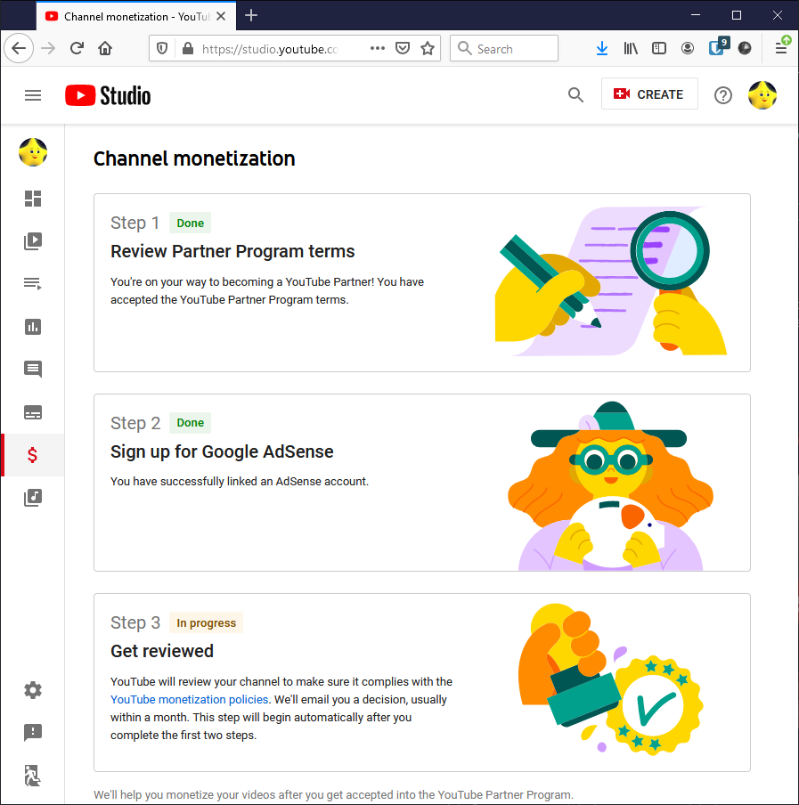Viewport: 799px width, 805px height.
Task: Open Subtitles in the sidebar
Action: click(x=33, y=412)
